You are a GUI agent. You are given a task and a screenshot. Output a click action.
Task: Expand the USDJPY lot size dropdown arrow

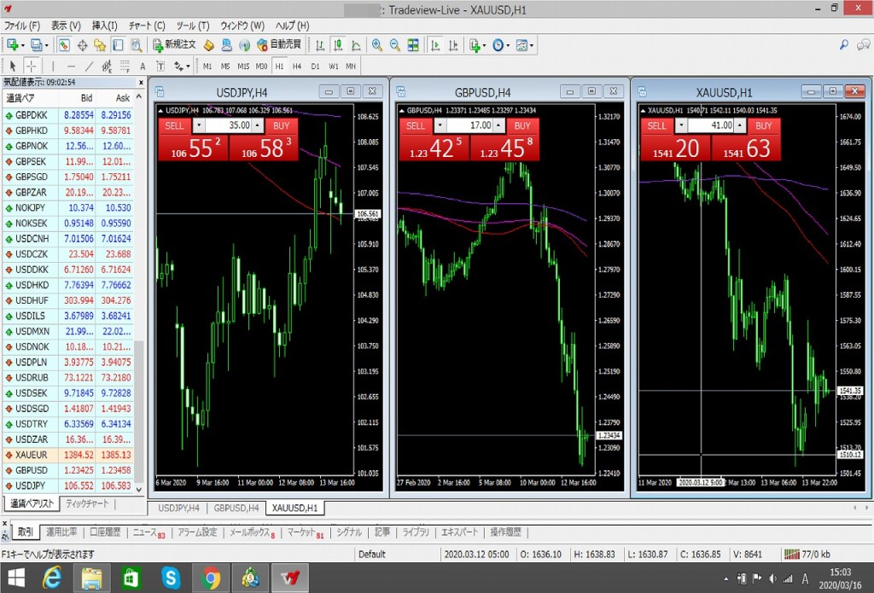tap(199, 125)
